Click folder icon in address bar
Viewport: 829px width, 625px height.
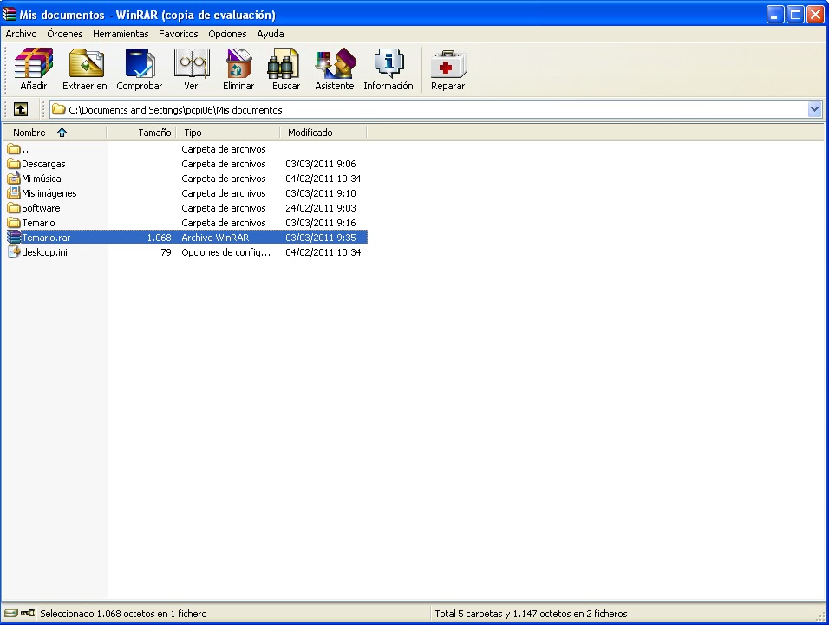59,109
